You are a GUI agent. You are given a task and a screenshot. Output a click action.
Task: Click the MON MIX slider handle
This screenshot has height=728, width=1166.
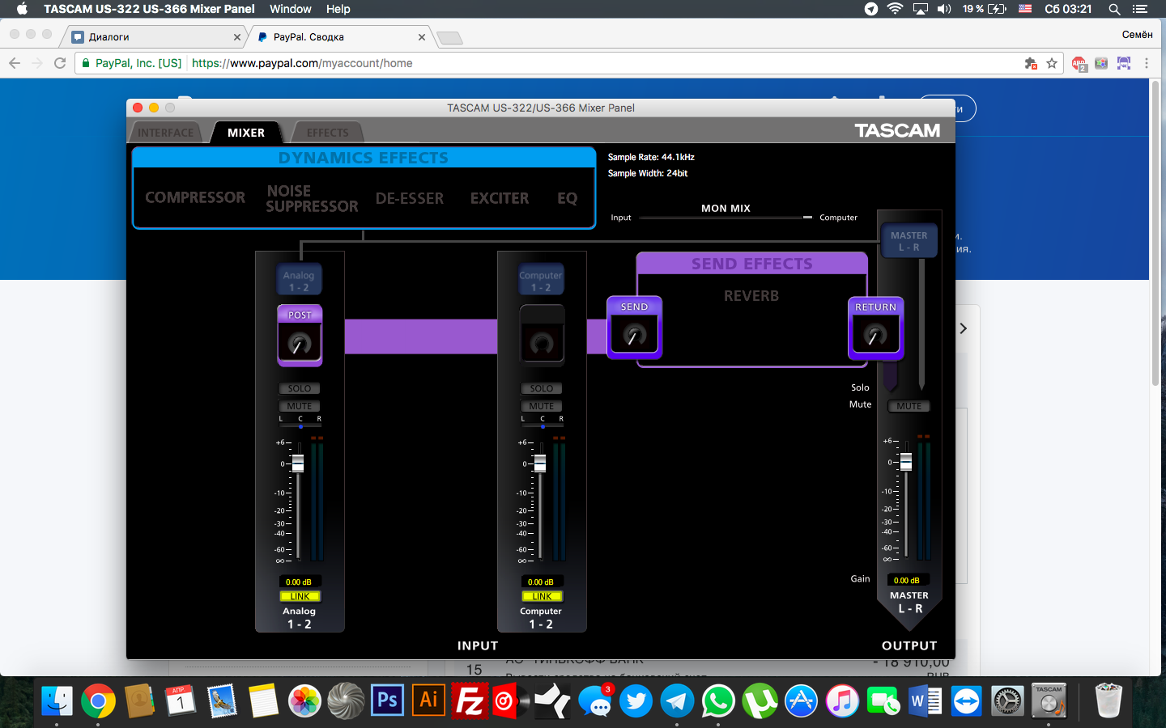pos(807,218)
